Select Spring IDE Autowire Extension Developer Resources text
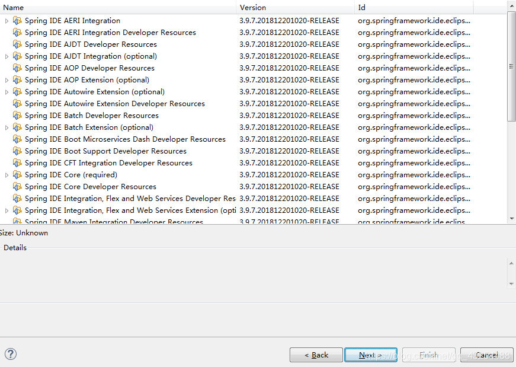The width and height of the screenshot is (516, 367). 115,104
